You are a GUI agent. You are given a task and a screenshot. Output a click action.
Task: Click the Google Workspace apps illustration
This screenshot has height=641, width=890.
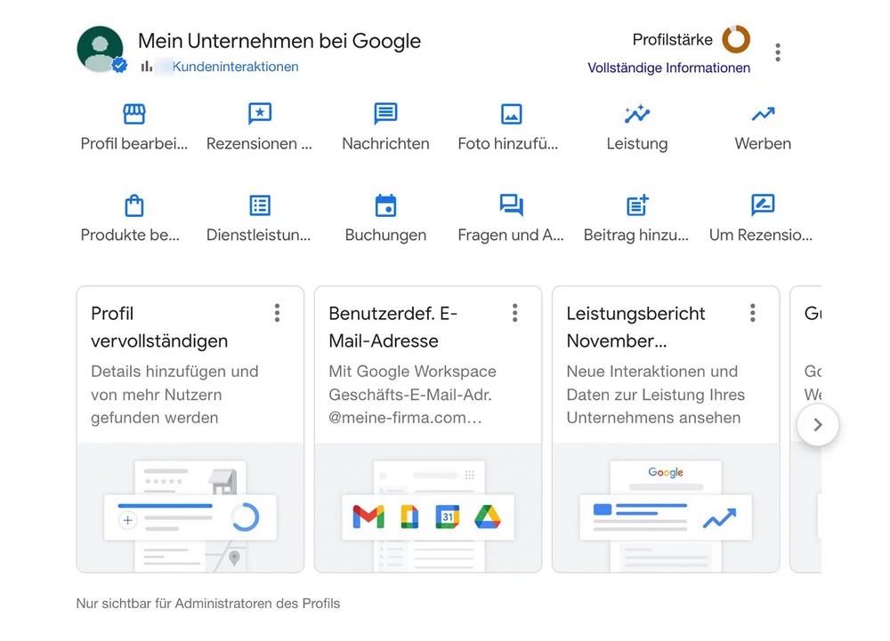coord(428,508)
